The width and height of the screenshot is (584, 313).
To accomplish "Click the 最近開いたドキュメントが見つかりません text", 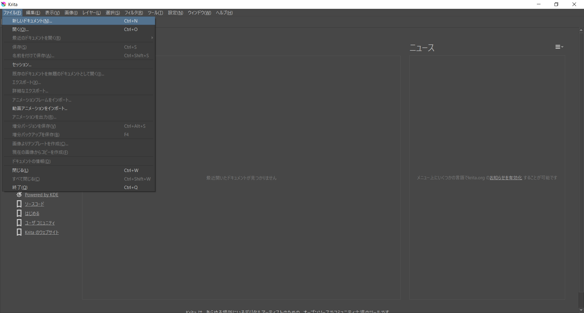I will click(241, 178).
